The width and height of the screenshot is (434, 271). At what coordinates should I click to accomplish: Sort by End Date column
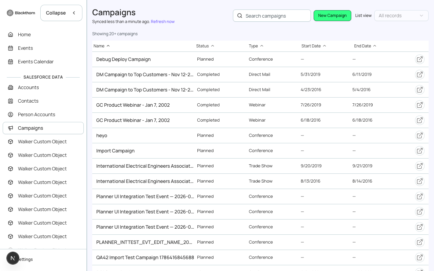click(365, 46)
